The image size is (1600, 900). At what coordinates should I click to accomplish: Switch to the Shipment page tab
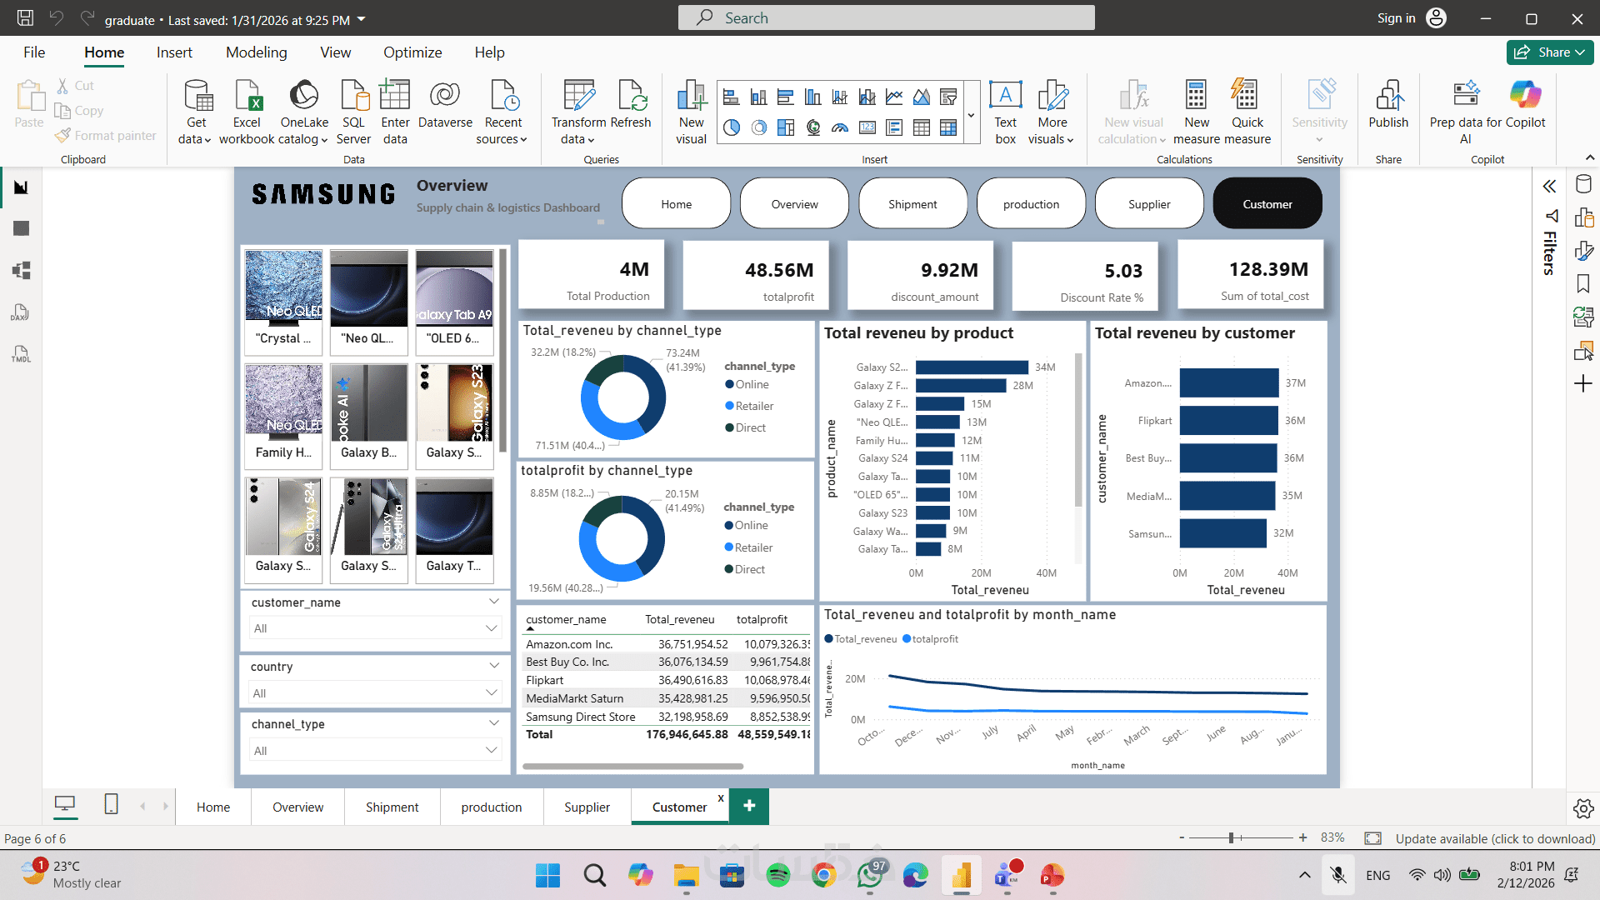392,807
